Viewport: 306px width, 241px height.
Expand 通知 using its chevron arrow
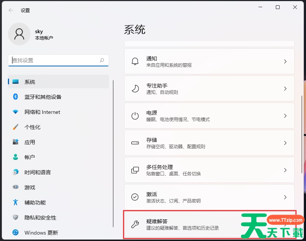point(285,61)
